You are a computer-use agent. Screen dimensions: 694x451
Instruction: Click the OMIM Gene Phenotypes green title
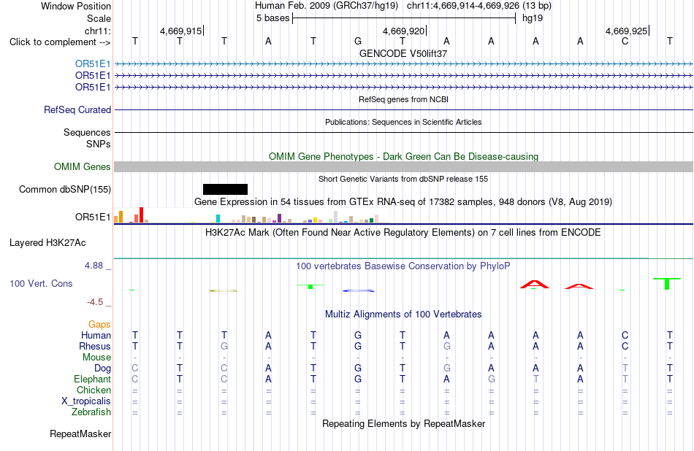coord(404,156)
